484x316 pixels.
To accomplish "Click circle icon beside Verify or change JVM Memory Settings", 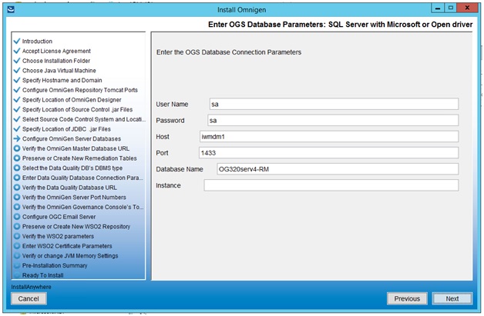I will click(x=17, y=255).
